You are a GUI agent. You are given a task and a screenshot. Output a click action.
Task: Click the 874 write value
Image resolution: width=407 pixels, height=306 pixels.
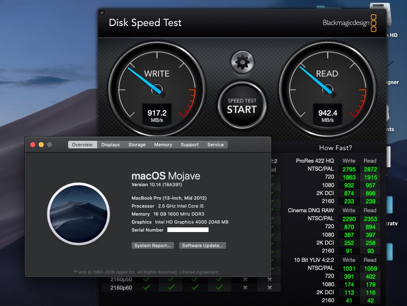[349, 193]
